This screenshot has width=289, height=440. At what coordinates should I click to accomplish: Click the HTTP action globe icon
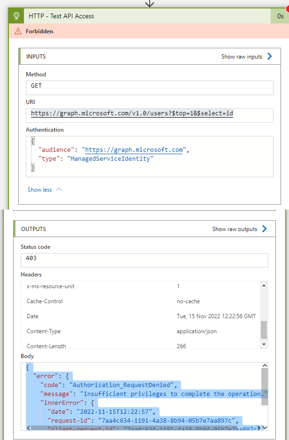tap(15, 15)
